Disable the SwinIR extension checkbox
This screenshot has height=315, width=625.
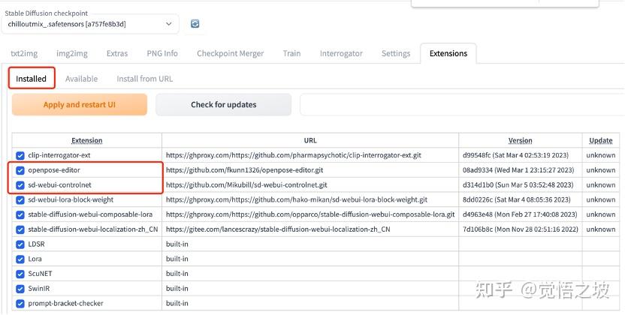(x=20, y=289)
